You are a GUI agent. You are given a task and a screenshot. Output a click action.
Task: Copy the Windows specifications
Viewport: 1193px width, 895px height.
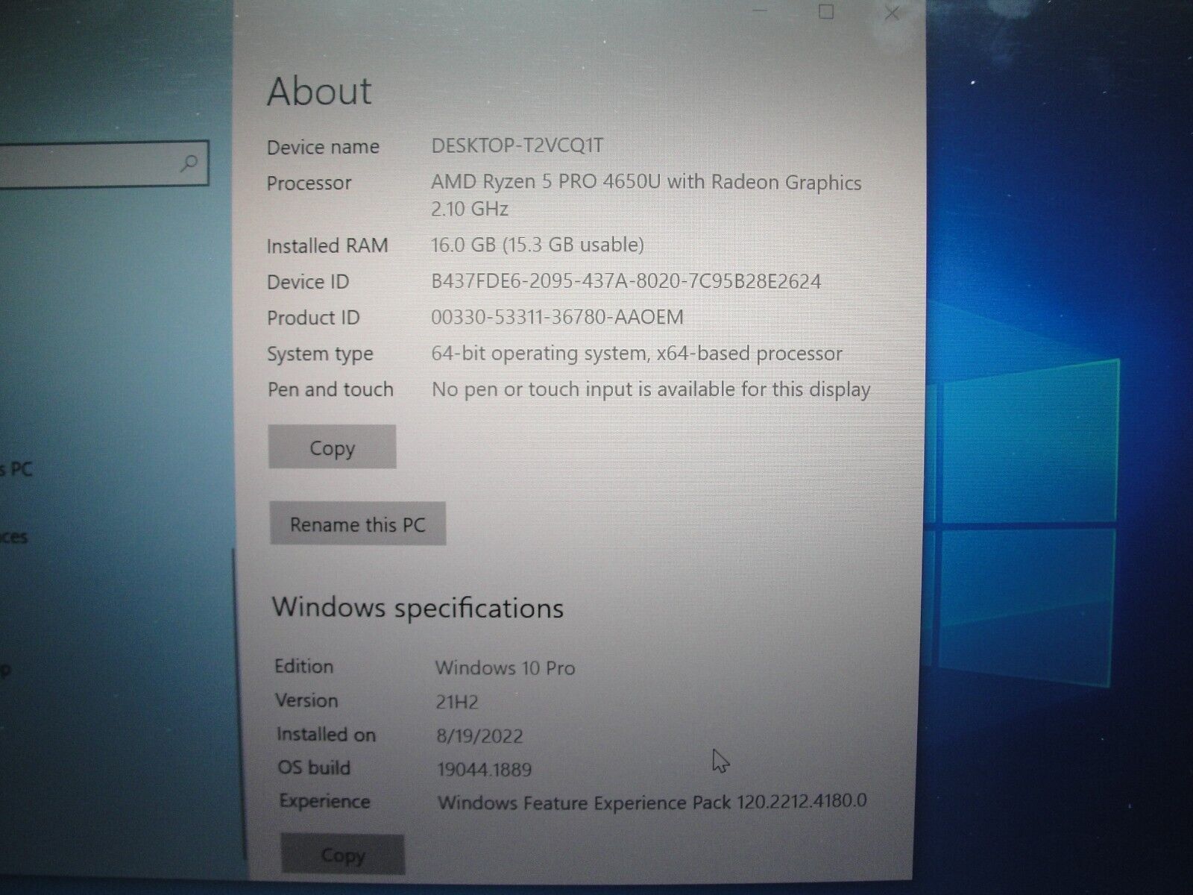[342, 855]
